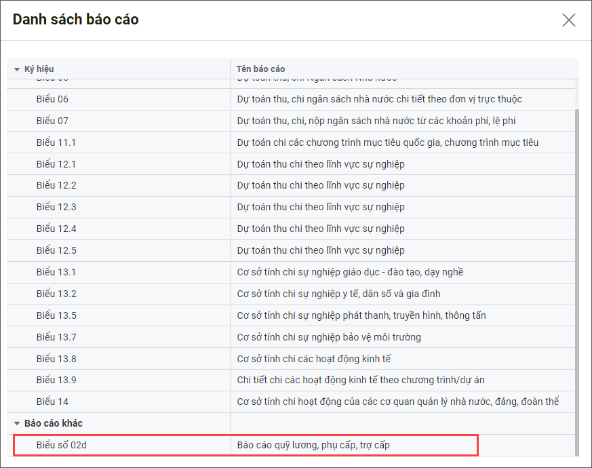
Task: Select report Biểu số 02d
Action: (62, 445)
